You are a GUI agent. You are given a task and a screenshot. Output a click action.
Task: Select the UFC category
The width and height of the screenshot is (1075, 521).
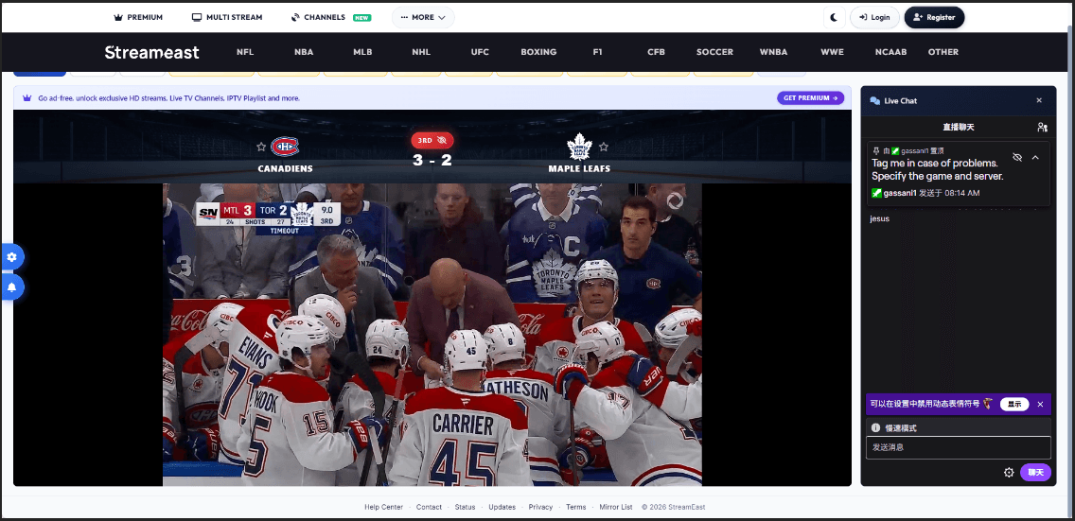480,52
